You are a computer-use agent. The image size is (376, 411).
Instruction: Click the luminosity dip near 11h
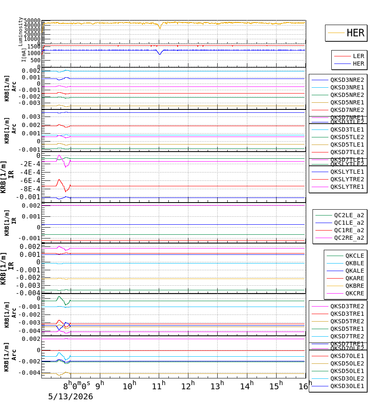[x=160, y=27]
